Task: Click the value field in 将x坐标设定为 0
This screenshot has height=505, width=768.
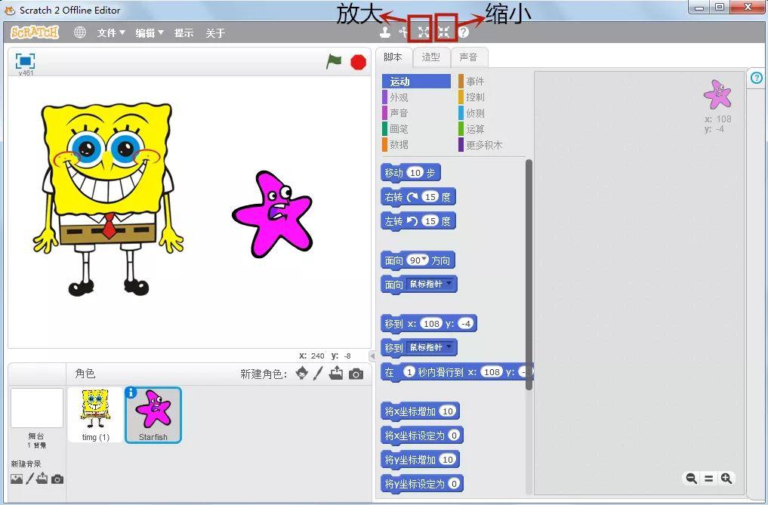Action: click(454, 436)
